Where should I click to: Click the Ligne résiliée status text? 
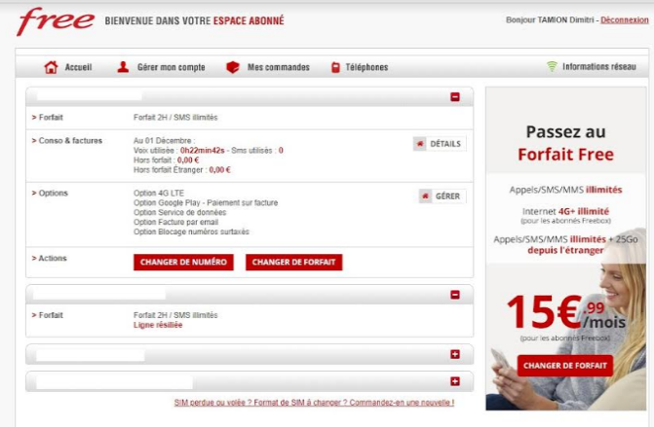(158, 325)
